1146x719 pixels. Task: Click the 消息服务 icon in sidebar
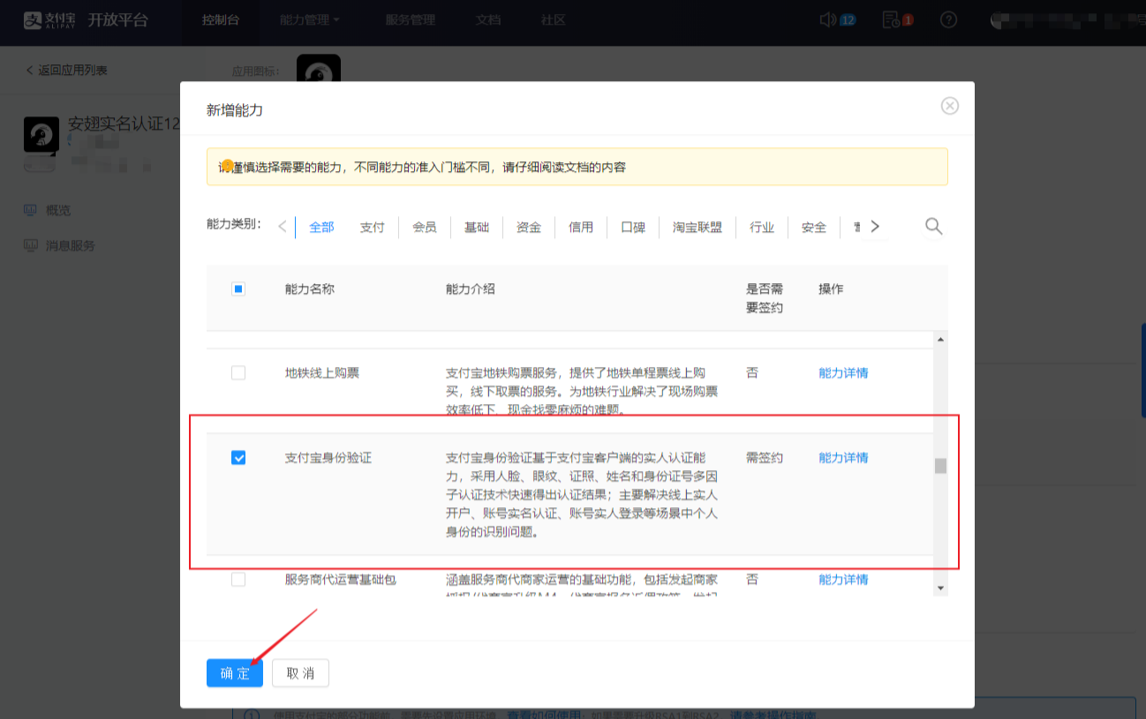pyautogui.click(x=31, y=245)
